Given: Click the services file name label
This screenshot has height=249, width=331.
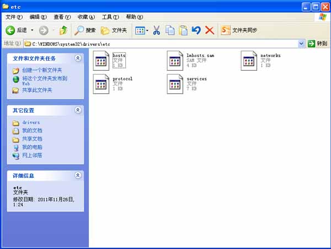Looking at the screenshot, I should click(197, 78).
